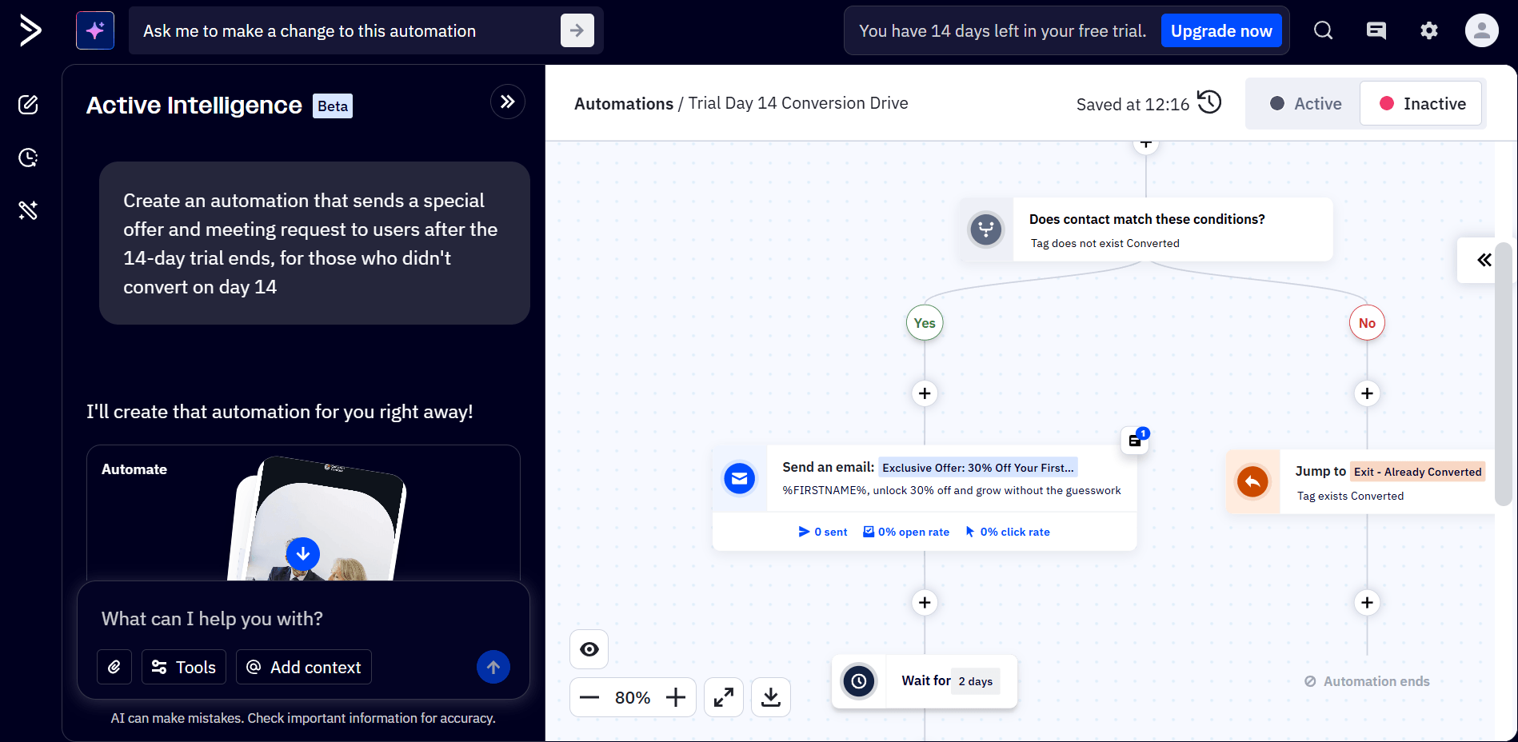Open the Tools button in chat input
The height and width of the screenshot is (742, 1518).
pyautogui.click(x=184, y=667)
